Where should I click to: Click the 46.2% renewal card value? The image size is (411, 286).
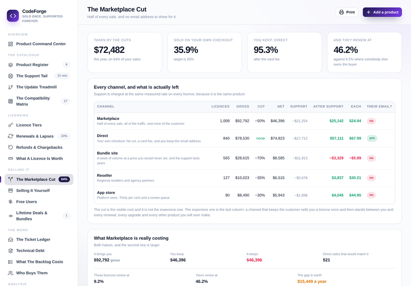tap(346, 50)
